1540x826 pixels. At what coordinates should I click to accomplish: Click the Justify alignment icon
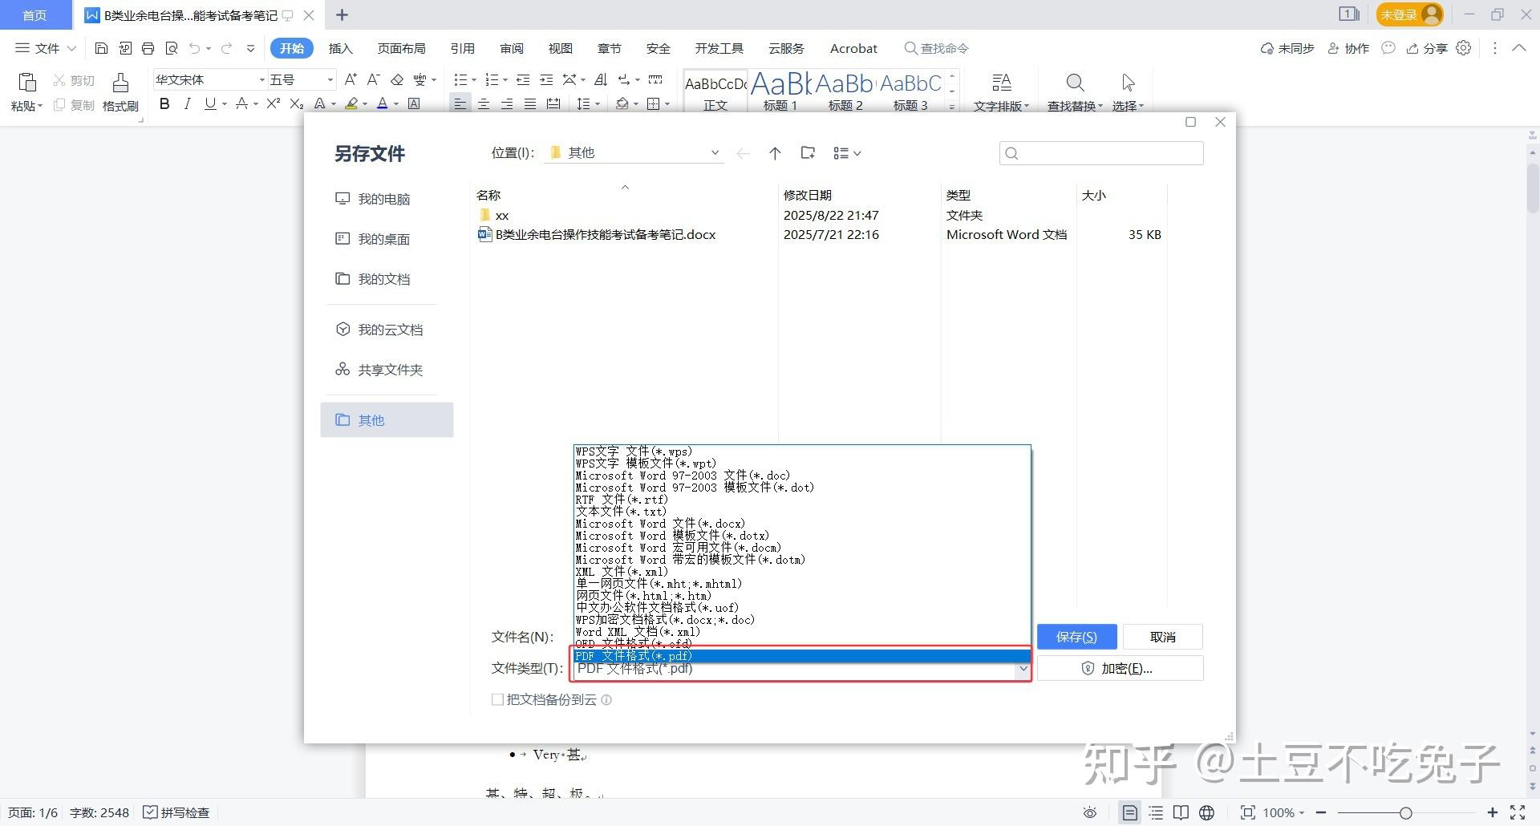pyautogui.click(x=530, y=103)
